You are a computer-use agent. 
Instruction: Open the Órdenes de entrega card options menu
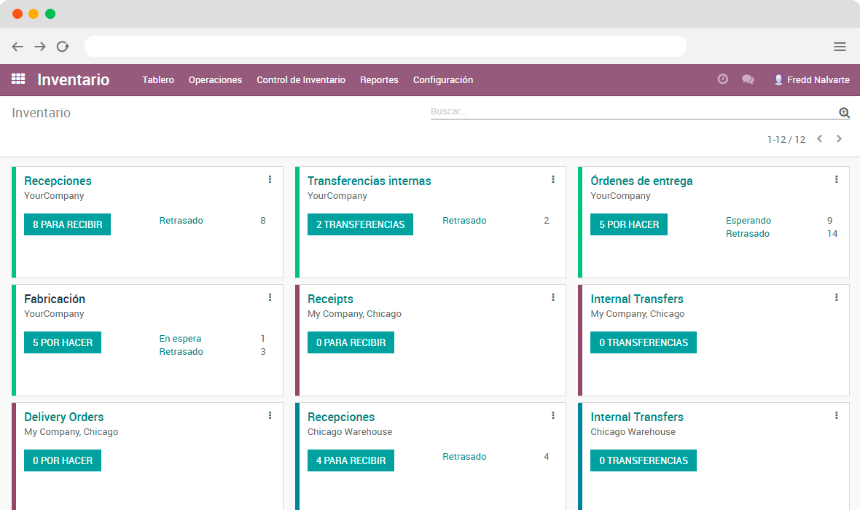coord(836,179)
